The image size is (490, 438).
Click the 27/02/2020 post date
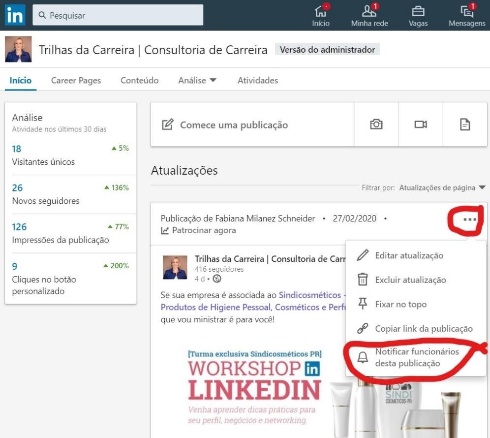(x=354, y=218)
